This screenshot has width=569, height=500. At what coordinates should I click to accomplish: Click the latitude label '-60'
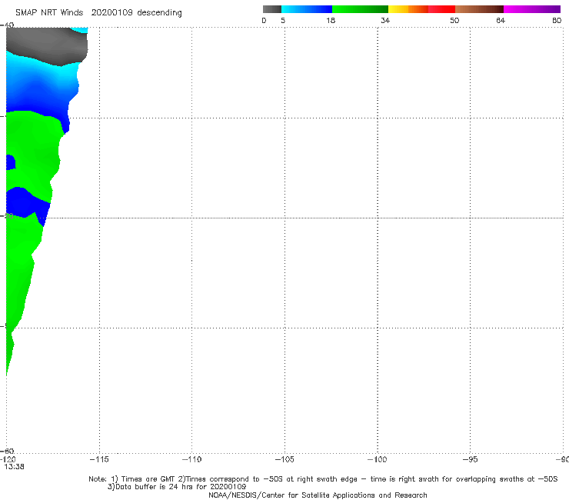click(8, 451)
